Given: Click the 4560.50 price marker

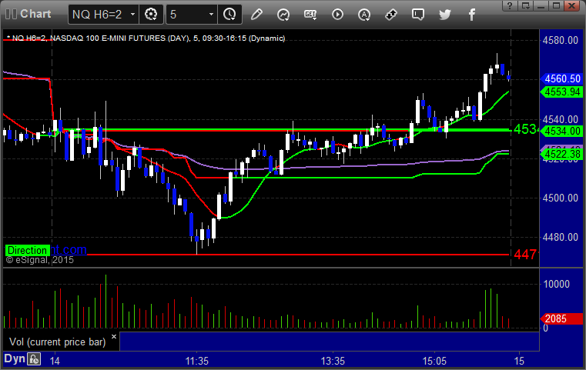Looking at the screenshot, I should 561,78.
